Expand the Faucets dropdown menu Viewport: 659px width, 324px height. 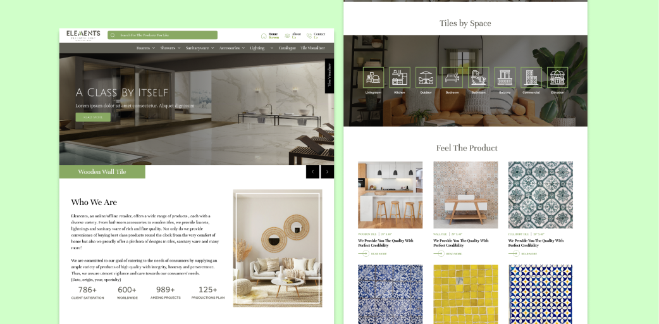146,48
